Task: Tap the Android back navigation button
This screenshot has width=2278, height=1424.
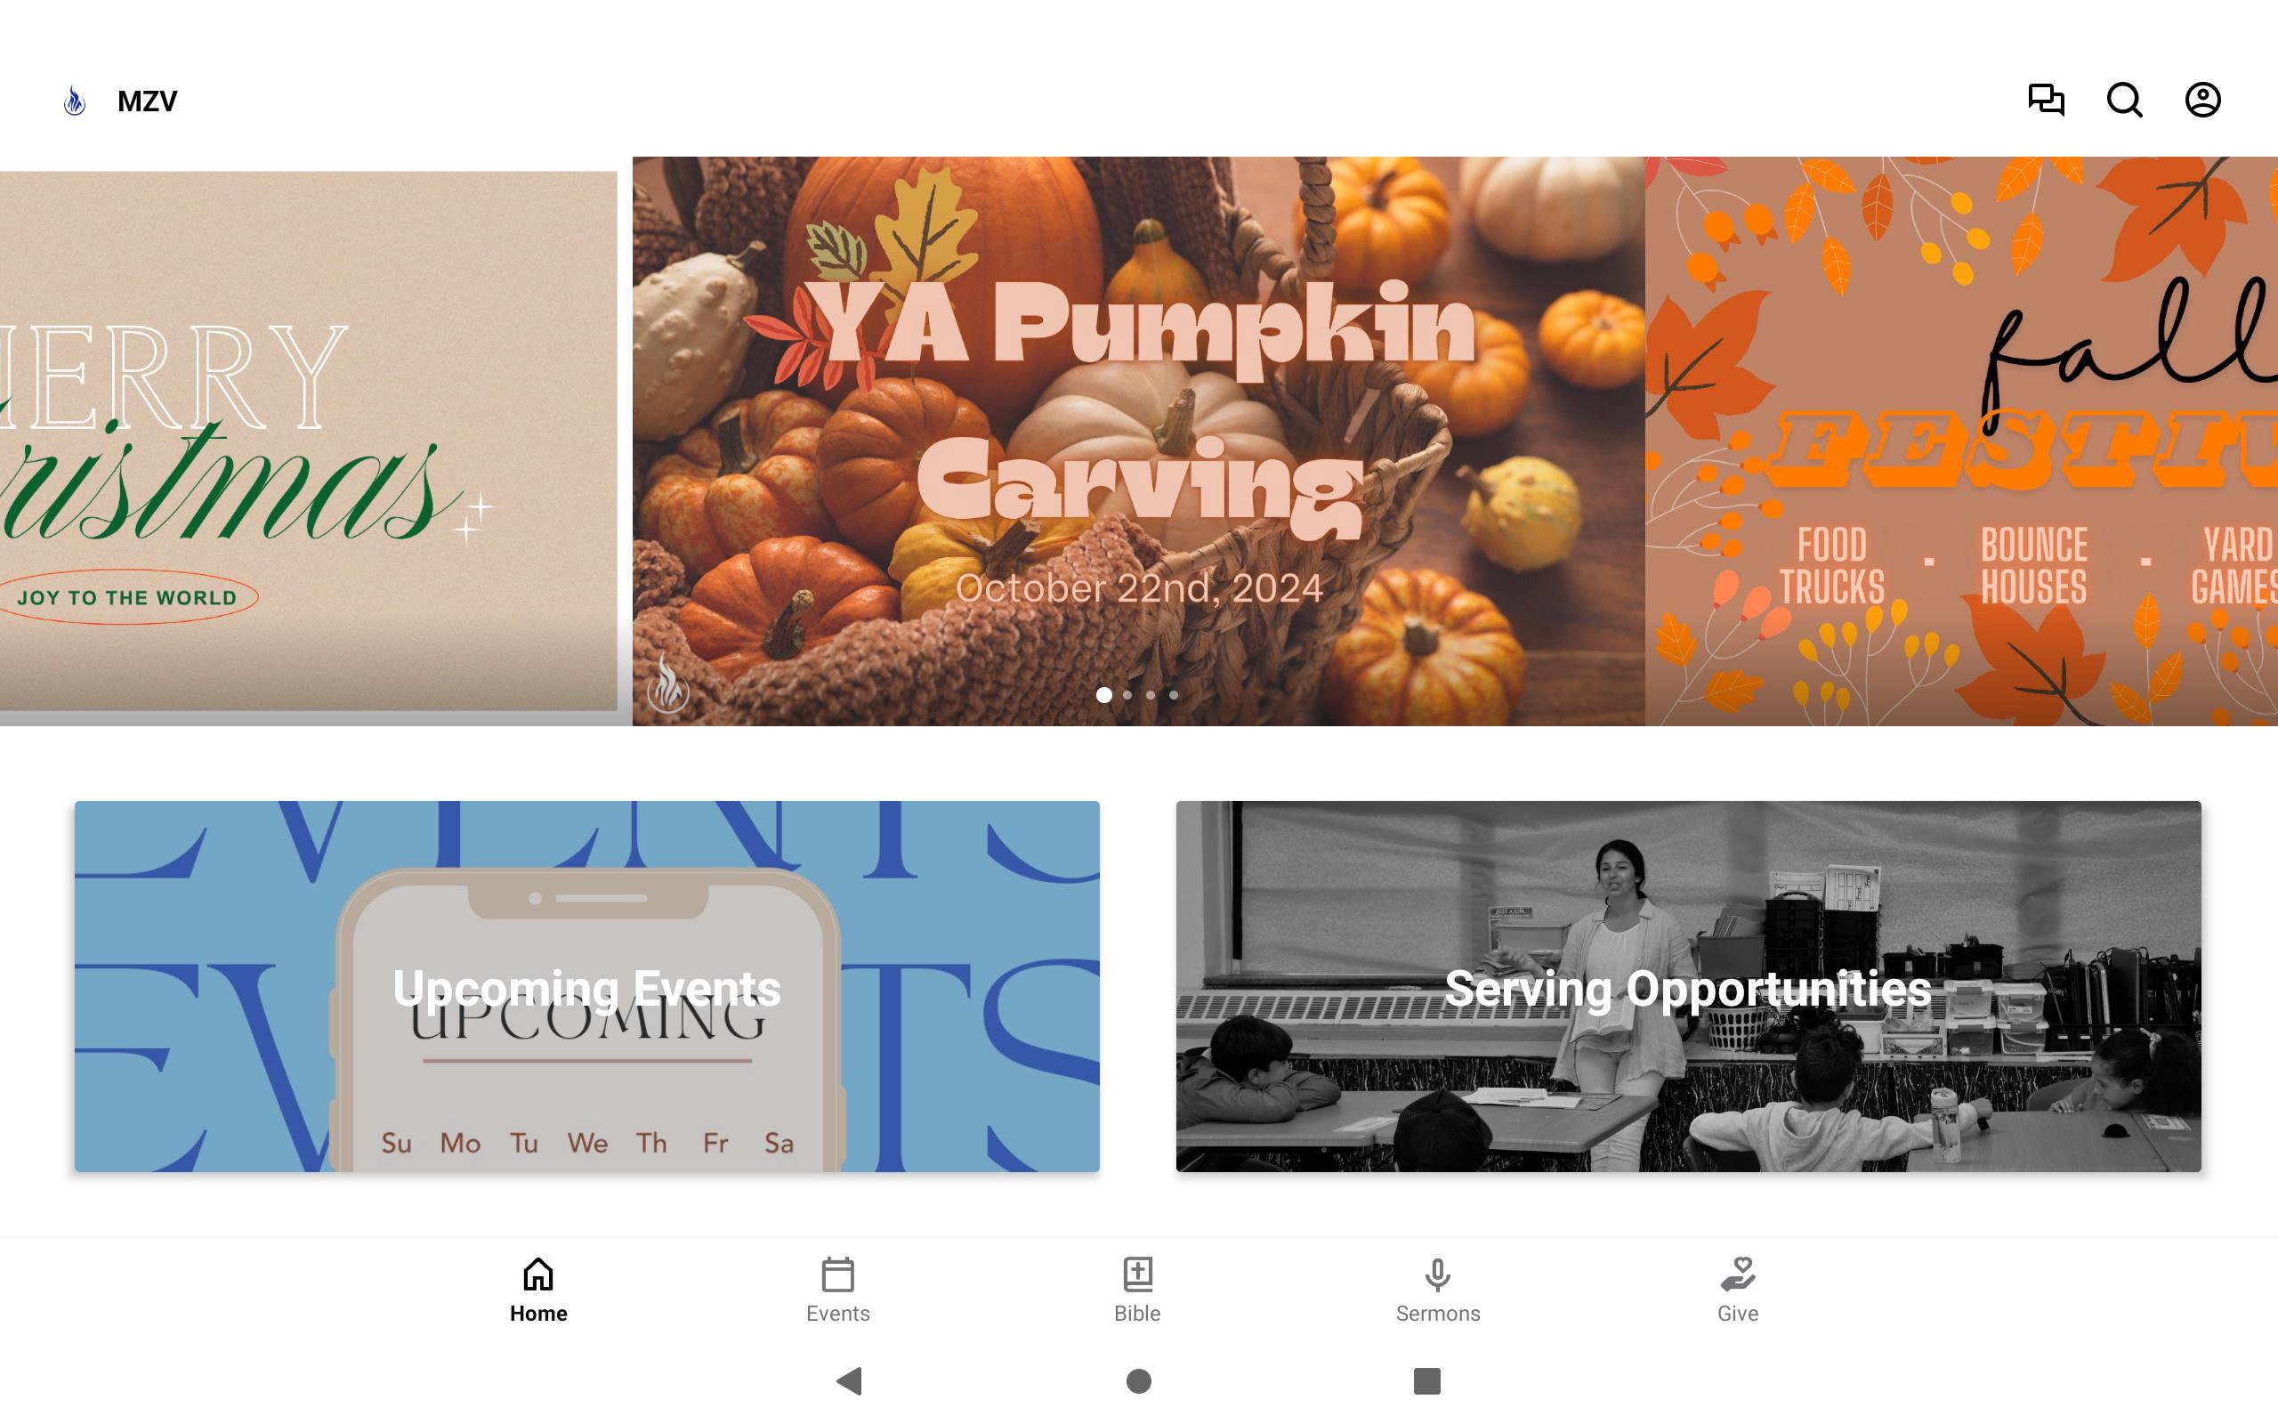Action: point(849,1380)
